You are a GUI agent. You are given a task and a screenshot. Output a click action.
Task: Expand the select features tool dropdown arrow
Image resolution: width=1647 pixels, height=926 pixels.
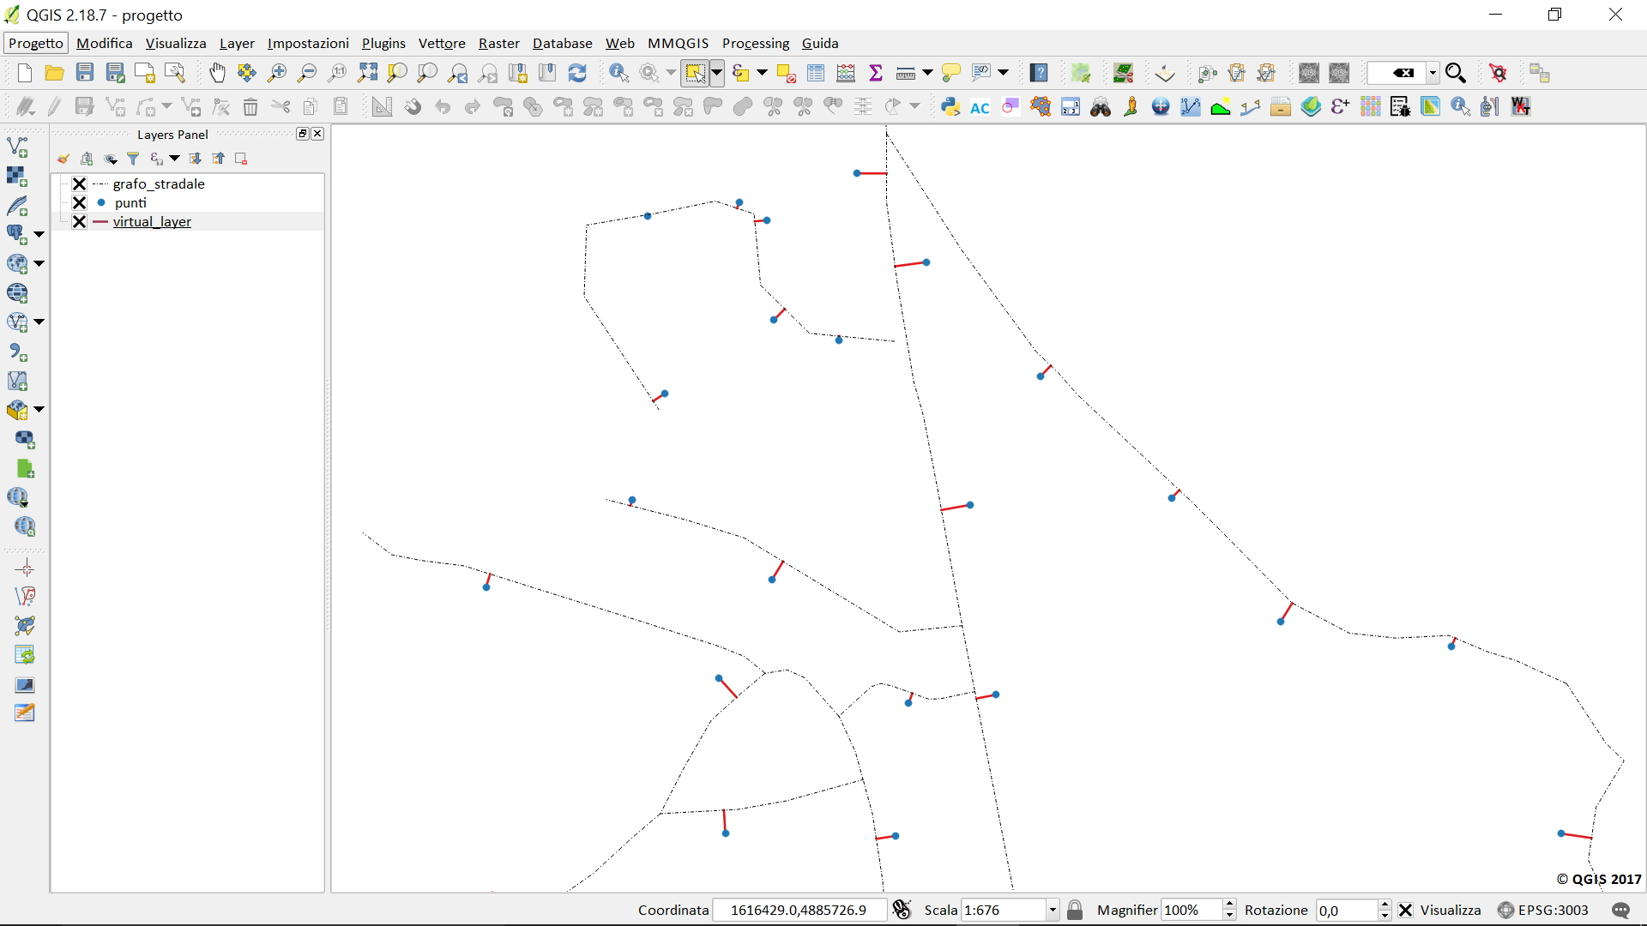717,74
